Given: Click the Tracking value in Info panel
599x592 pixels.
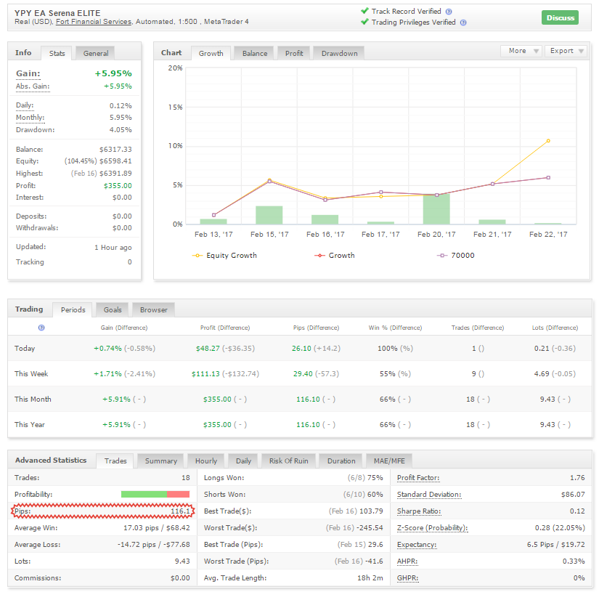Looking at the screenshot, I should pyautogui.click(x=129, y=262).
